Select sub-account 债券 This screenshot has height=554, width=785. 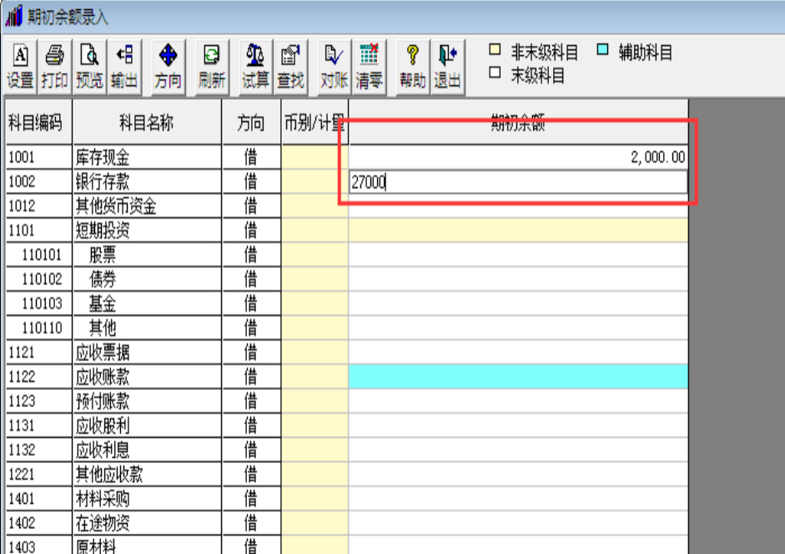click(x=102, y=279)
